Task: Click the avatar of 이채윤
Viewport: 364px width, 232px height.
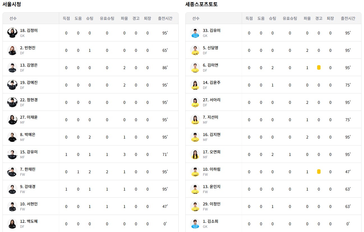Action: click(12, 119)
